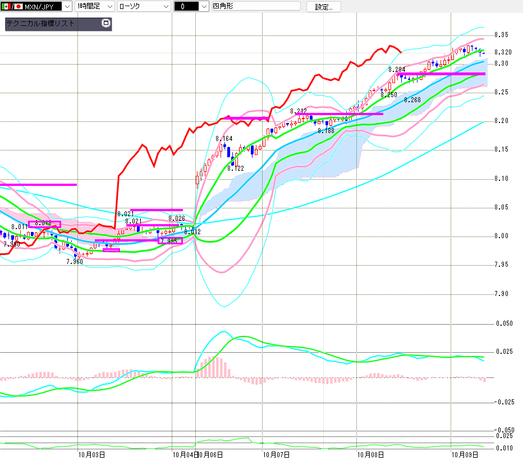Click the 10月03日 date label
The height and width of the screenshot is (460, 523).
[91, 454]
